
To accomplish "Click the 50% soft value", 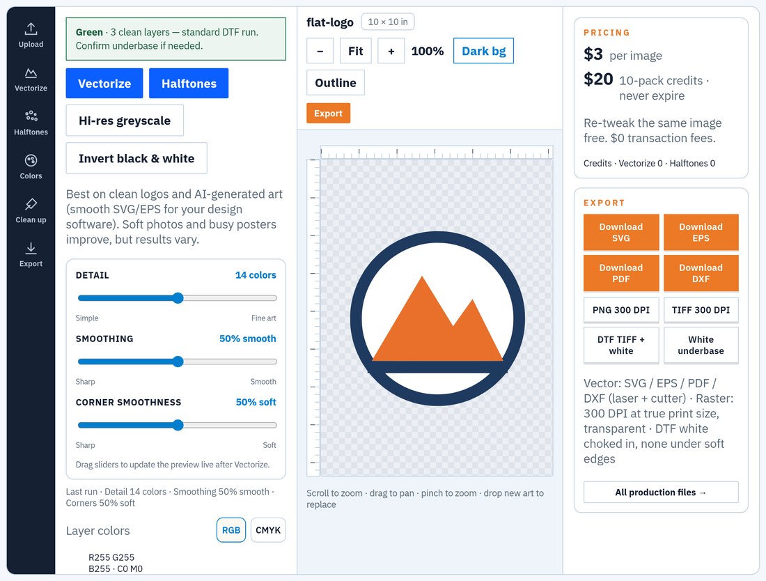I will [x=256, y=402].
